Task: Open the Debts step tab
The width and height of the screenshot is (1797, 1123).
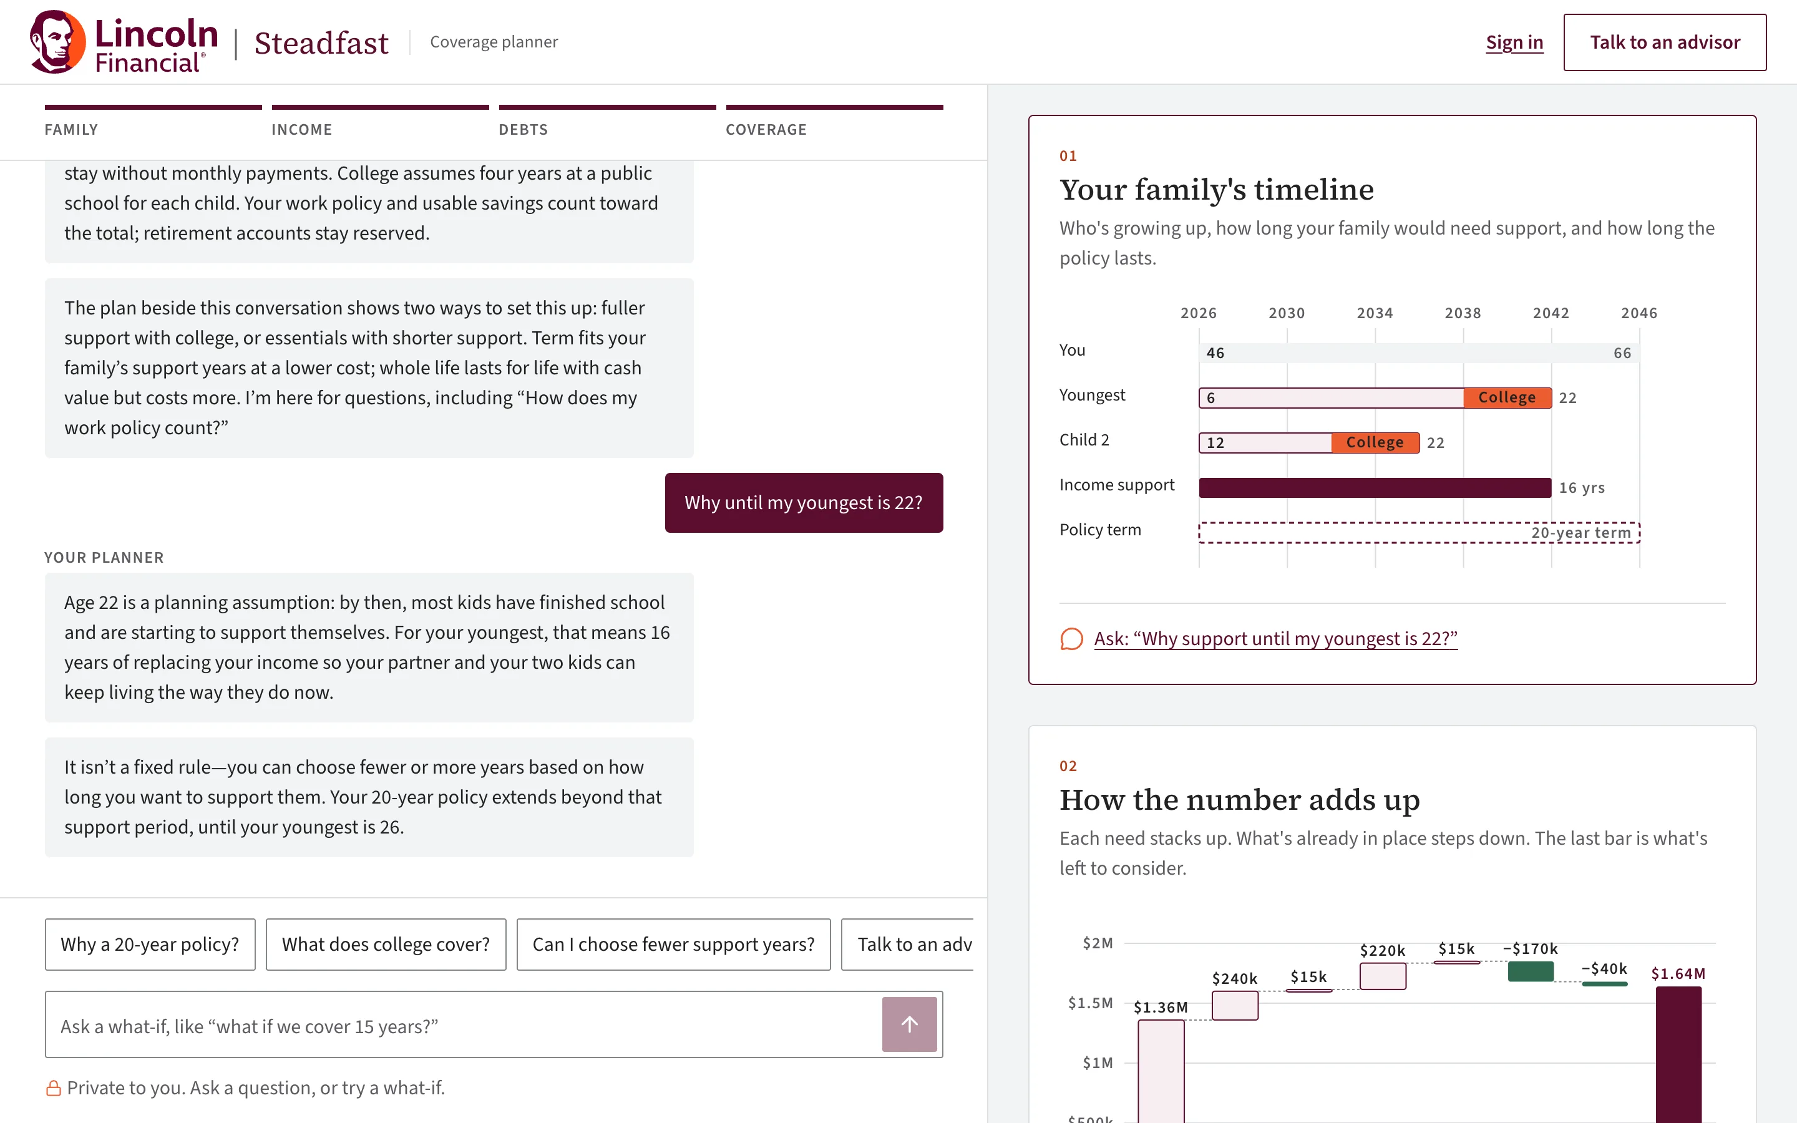Action: click(607, 122)
